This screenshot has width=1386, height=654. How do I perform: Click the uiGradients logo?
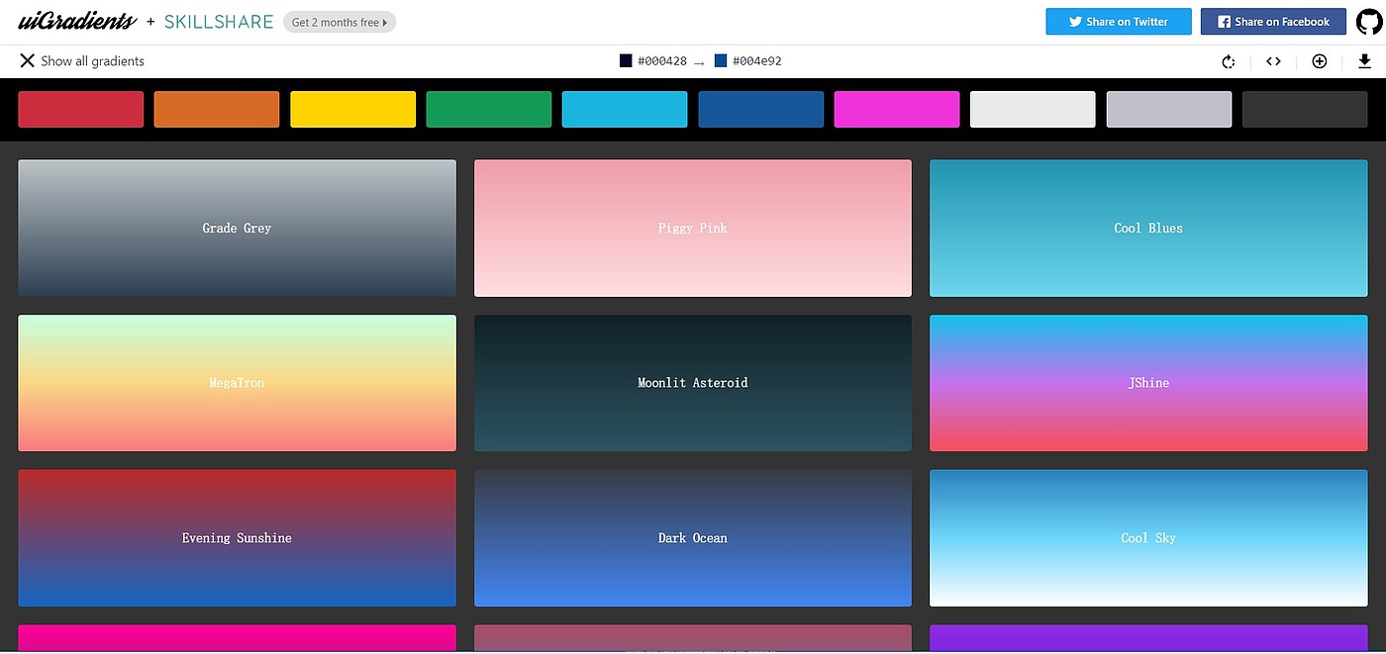click(x=76, y=22)
